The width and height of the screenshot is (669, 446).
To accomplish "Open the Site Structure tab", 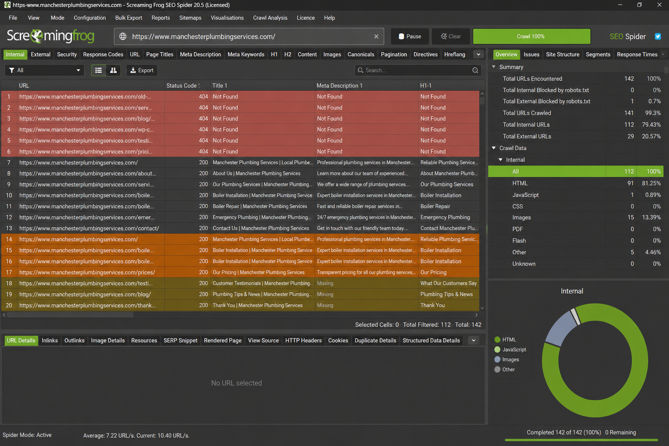I will click(x=563, y=54).
